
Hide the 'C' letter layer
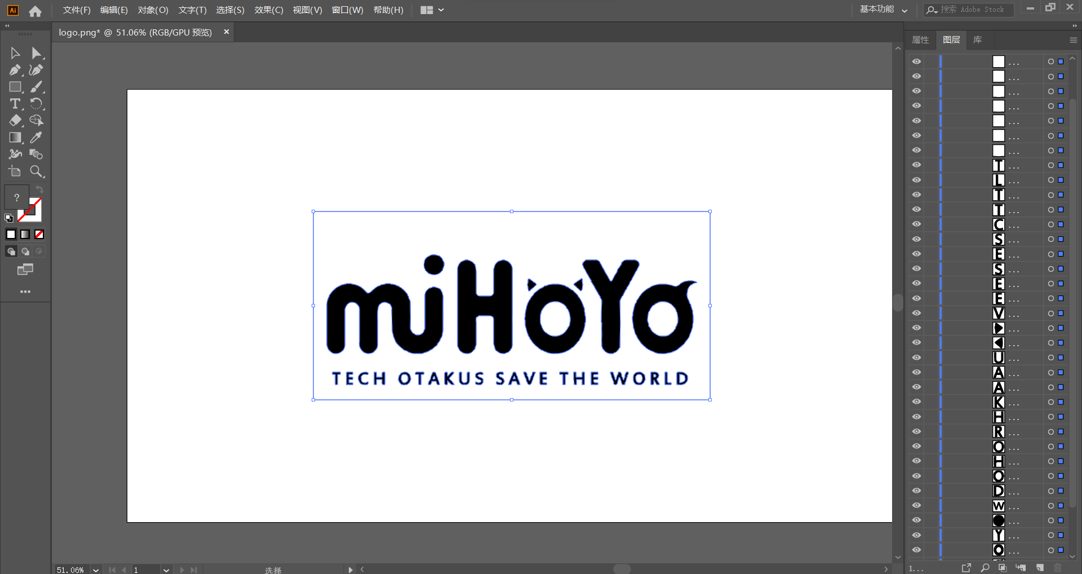pos(917,224)
